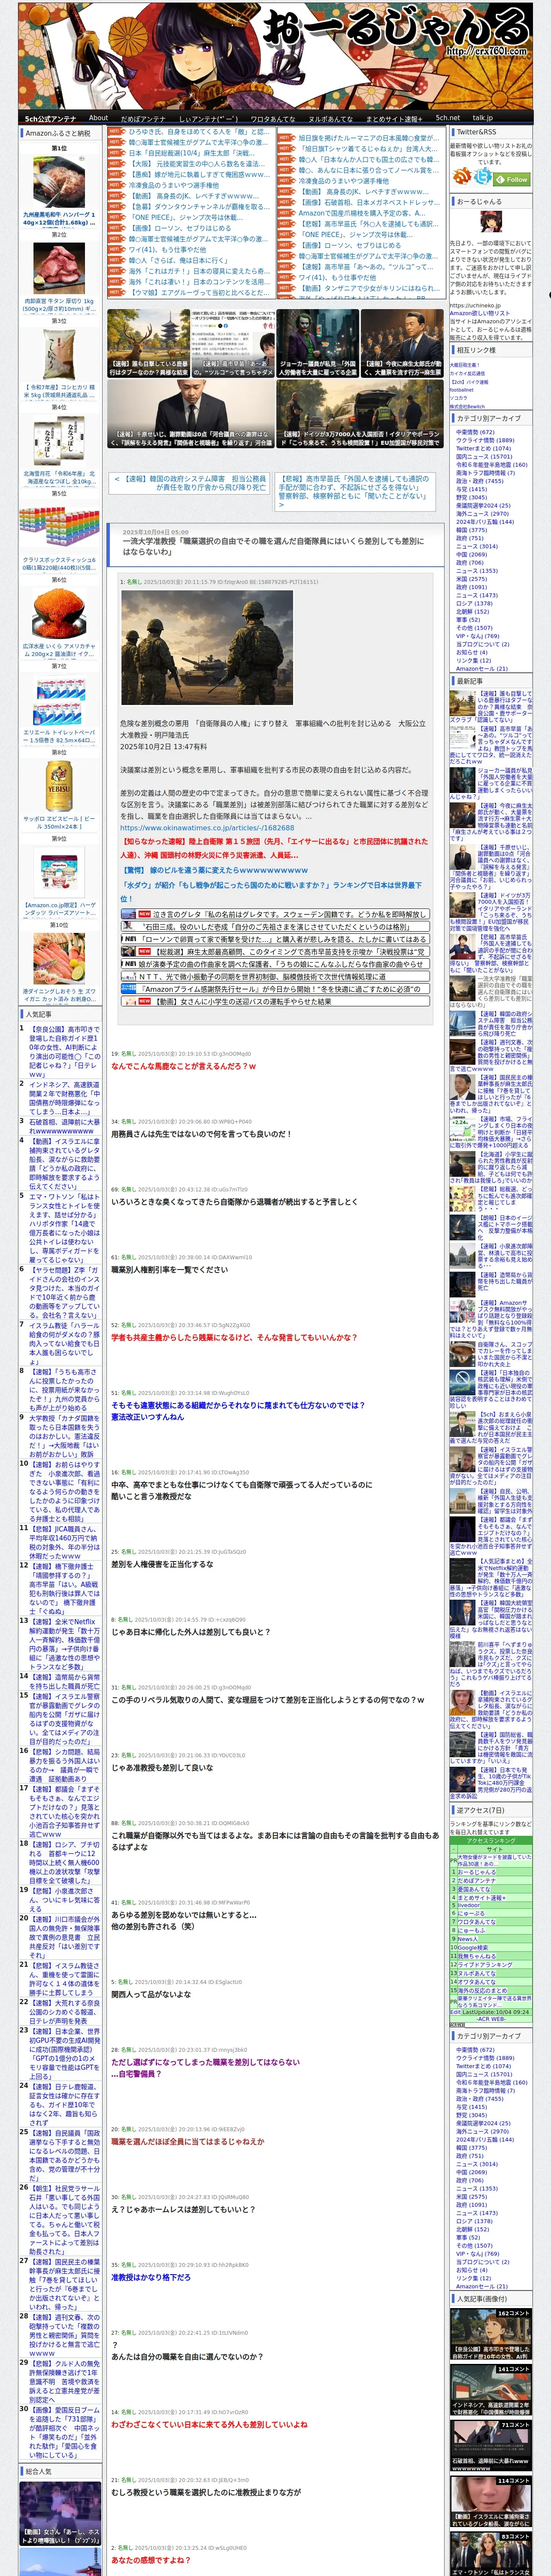This screenshot has width=551, height=2576.
Task: Open boxed link 泣き言のグレタ『私の名前はグレタです
Action: (274, 914)
